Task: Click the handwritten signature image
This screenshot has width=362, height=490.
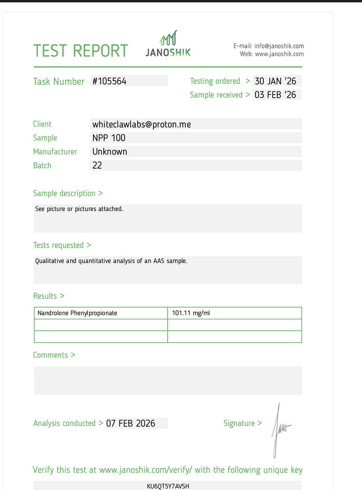Action: click(x=280, y=429)
